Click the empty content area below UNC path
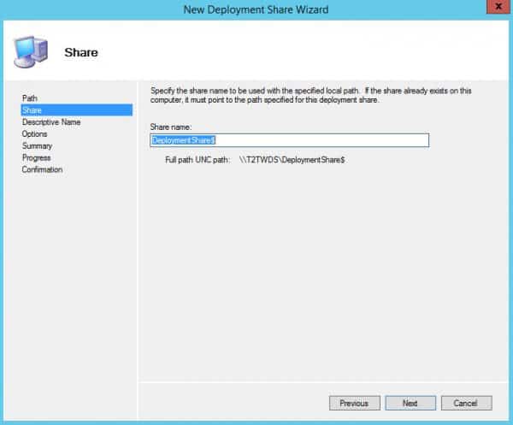Screen dimensions: 513x425 [x=325, y=274]
